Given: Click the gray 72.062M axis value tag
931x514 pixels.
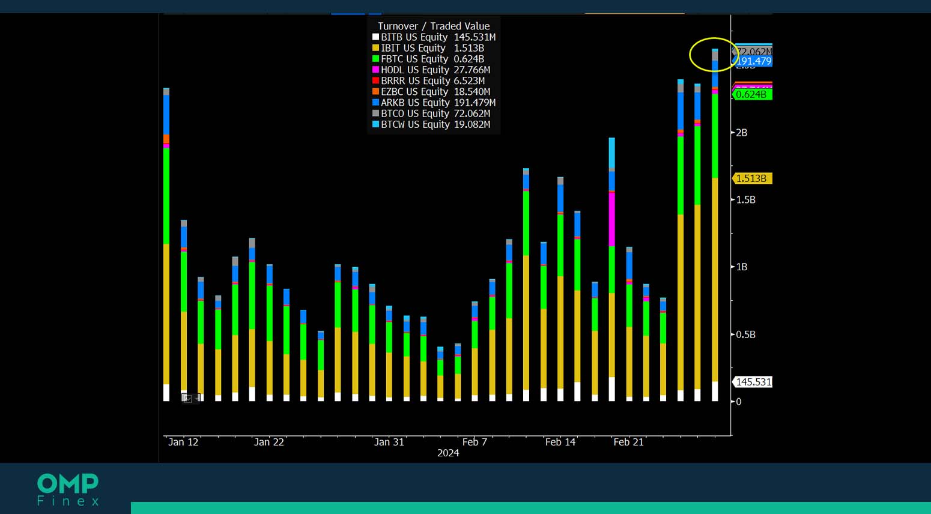Looking at the screenshot, I should [x=753, y=52].
